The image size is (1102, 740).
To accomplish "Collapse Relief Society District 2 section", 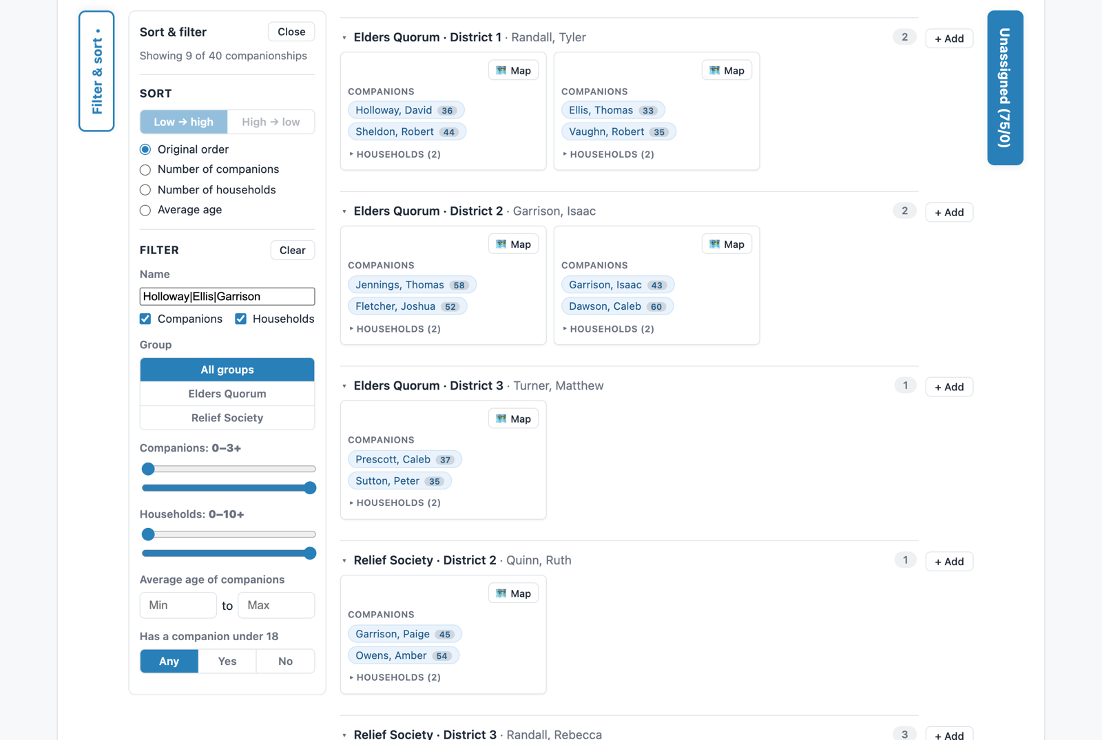I will click(x=344, y=561).
